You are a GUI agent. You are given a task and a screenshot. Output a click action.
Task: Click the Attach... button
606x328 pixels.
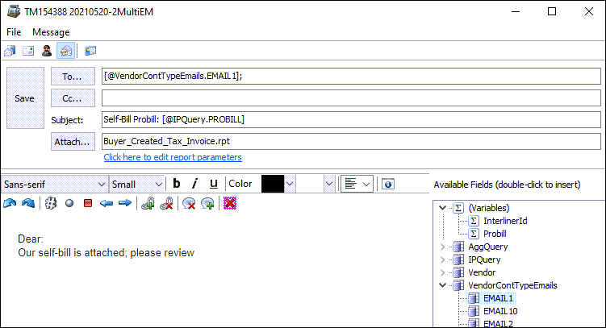(73, 142)
